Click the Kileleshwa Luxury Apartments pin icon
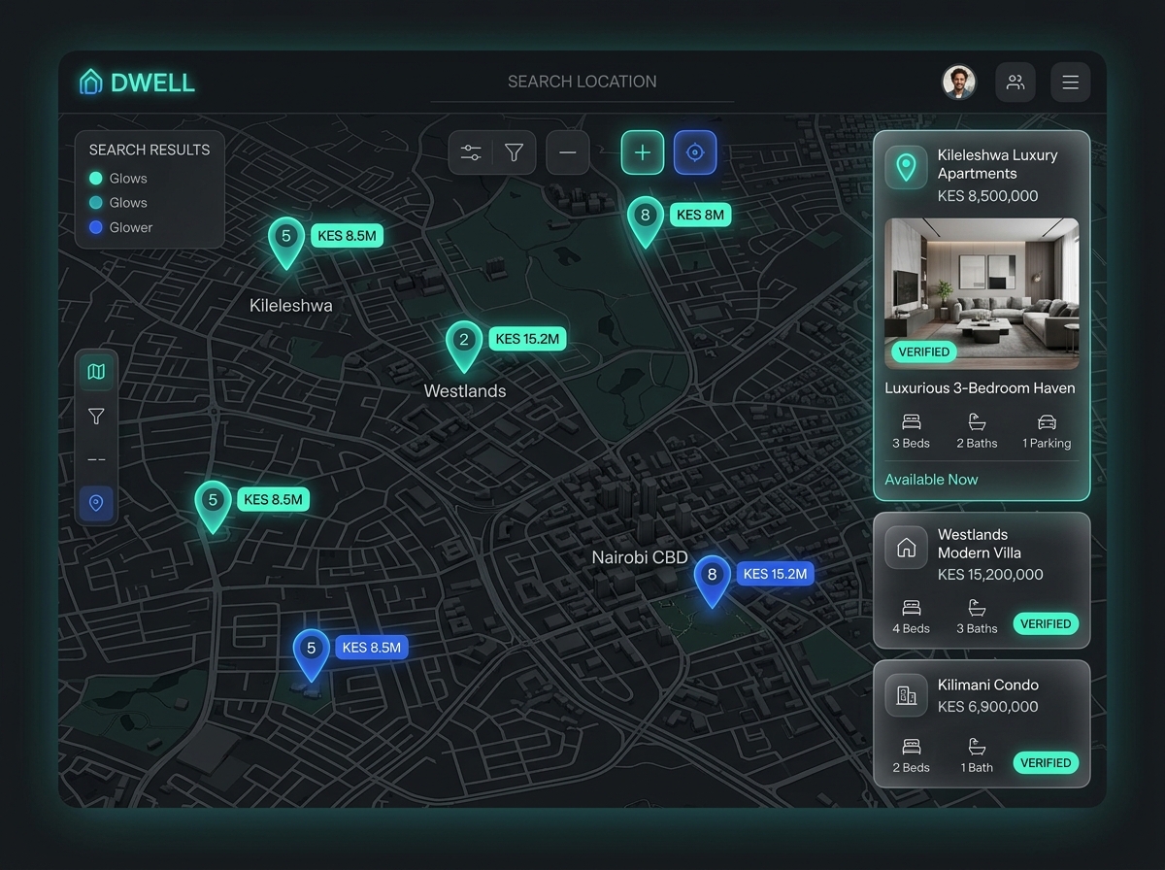Viewport: 1165px width, 870px height. coord(906,168)
